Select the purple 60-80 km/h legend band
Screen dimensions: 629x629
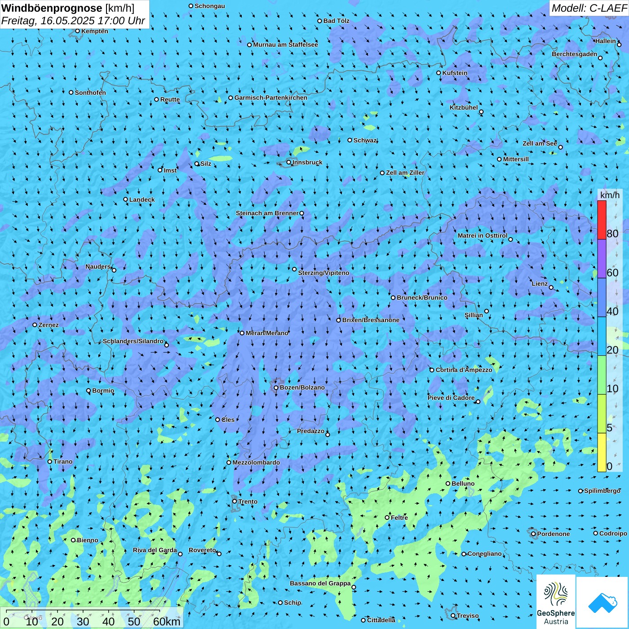pos(602,259)
